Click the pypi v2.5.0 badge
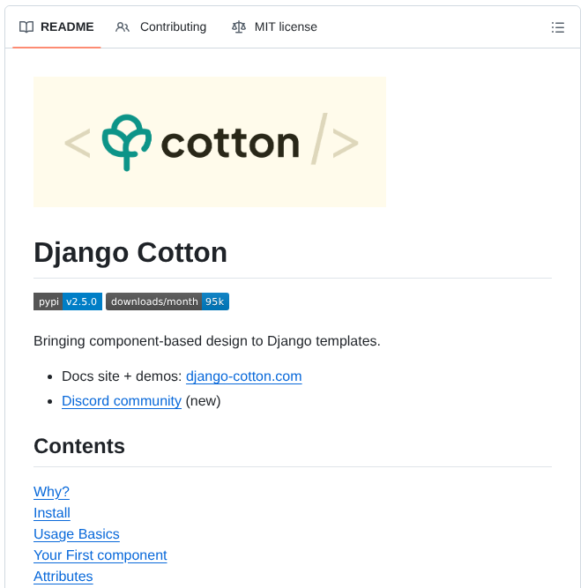Screen dimensions: 588x588 [x=68, y=301]
